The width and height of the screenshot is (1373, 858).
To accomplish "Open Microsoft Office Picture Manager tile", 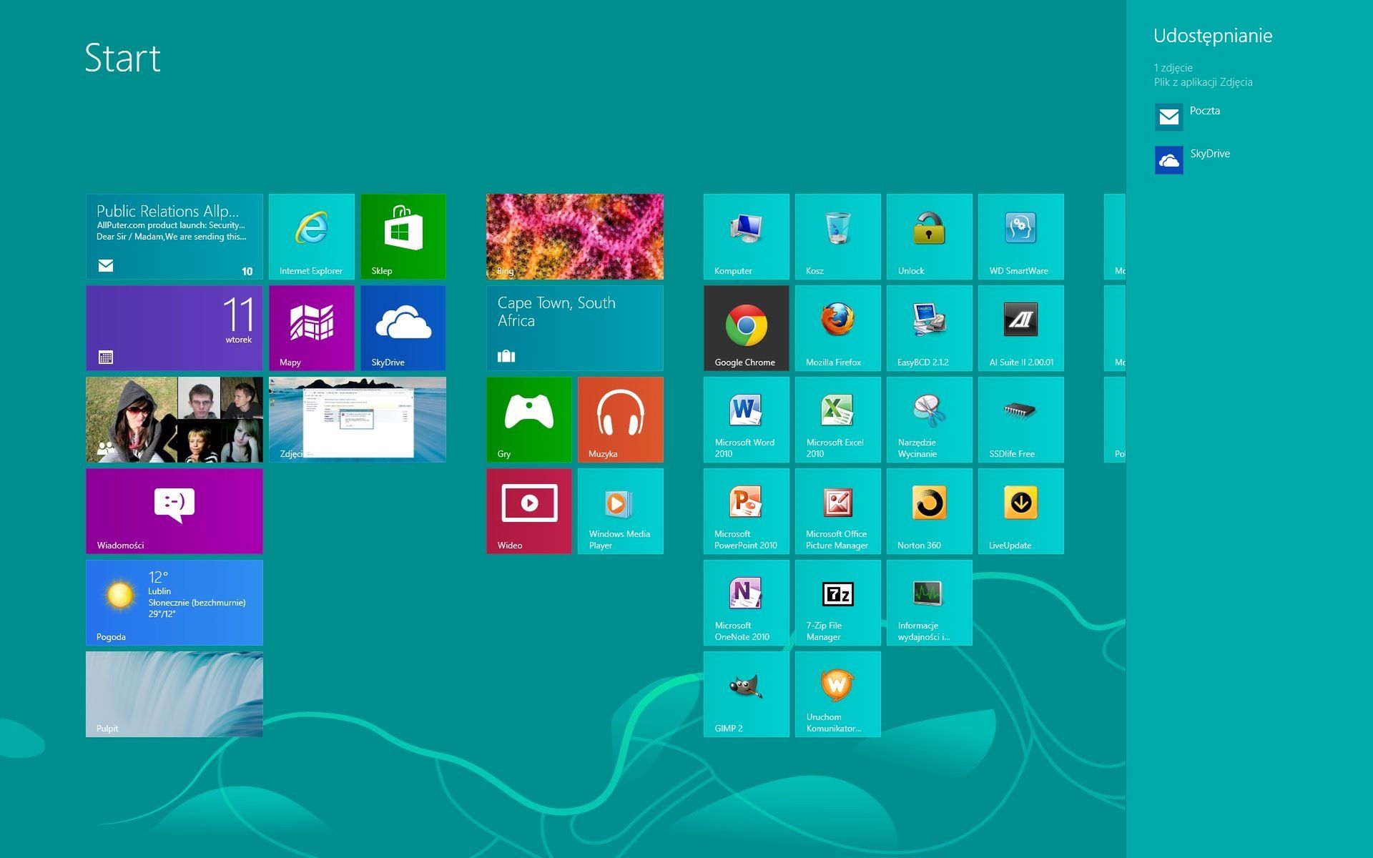I will 838,511.
